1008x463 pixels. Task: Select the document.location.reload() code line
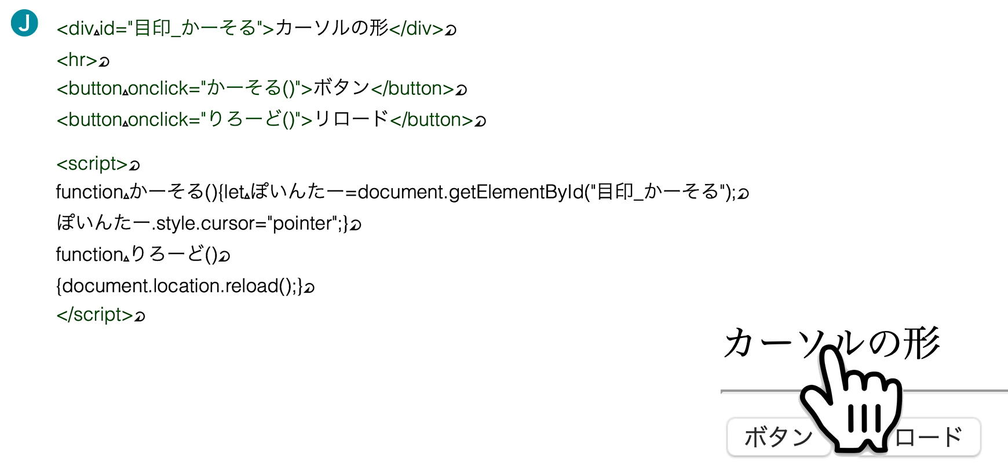185,286
